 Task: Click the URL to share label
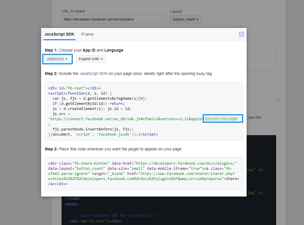pyautogui.click(x=73, y=11)
